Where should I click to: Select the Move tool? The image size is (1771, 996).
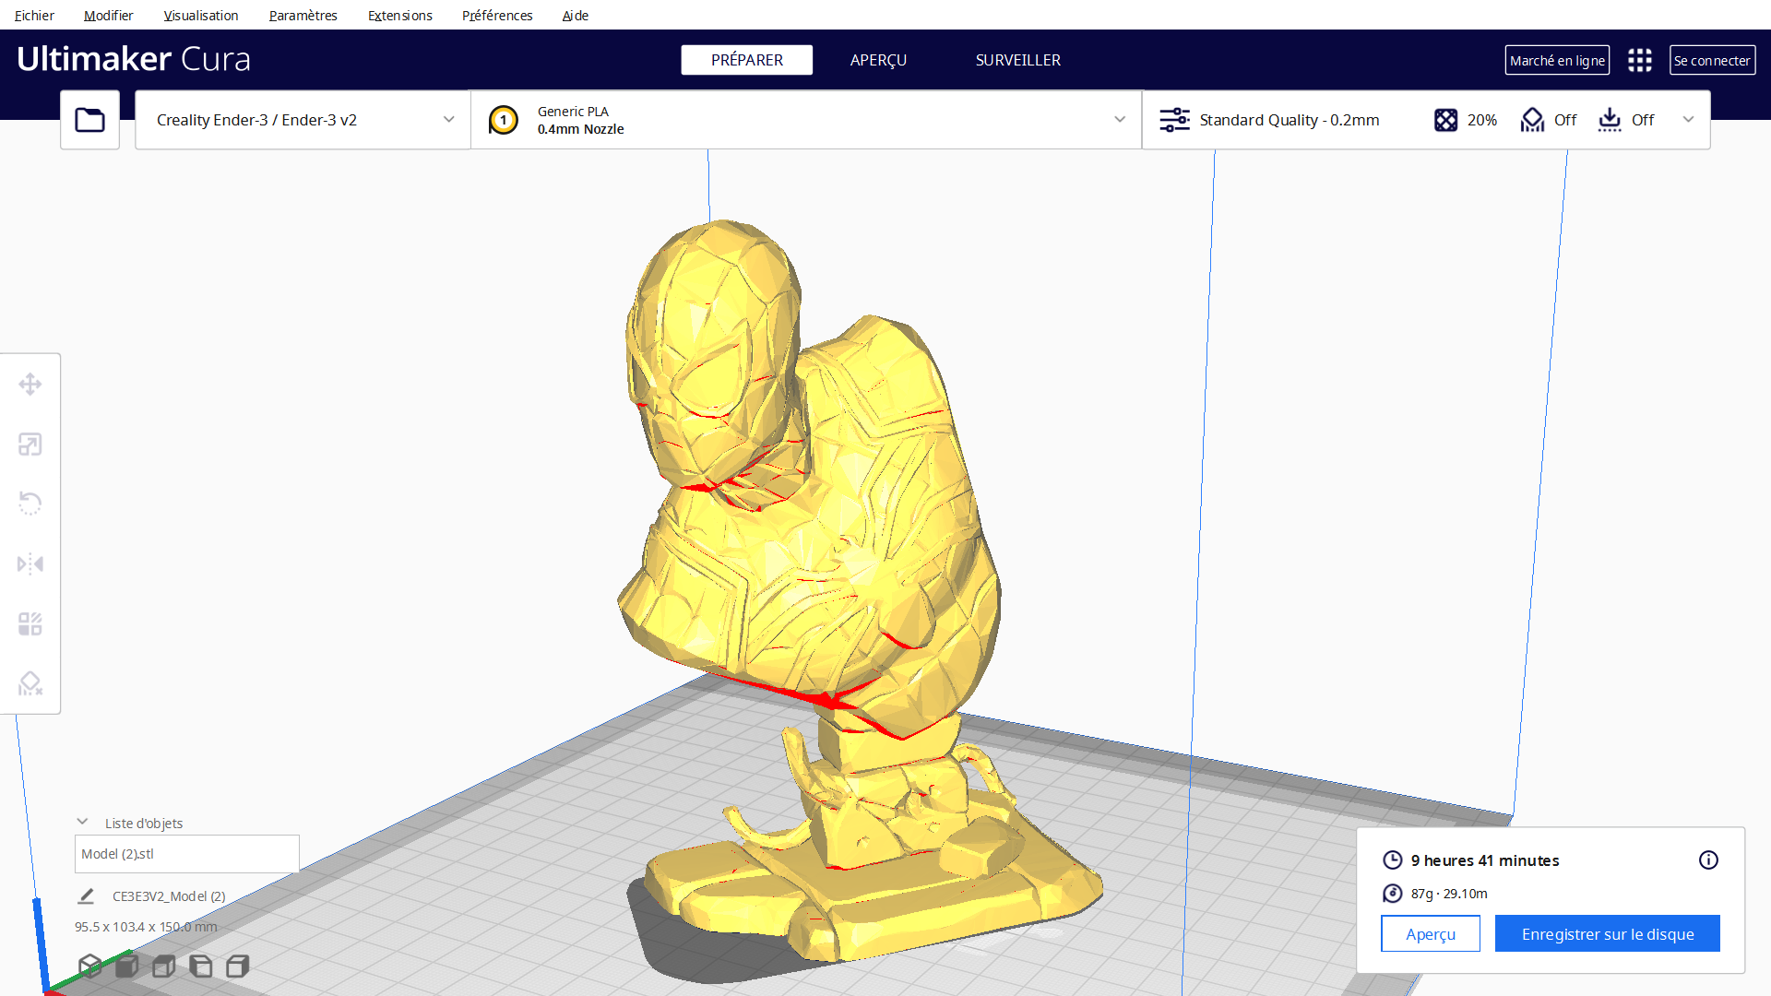pos(30,384)
